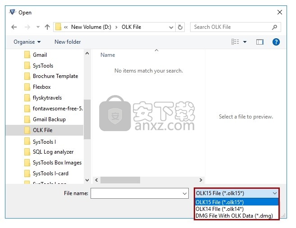Open the flyskytravels folder
Viewport: 296px width, 228px height.
click(x=47, y=98)
